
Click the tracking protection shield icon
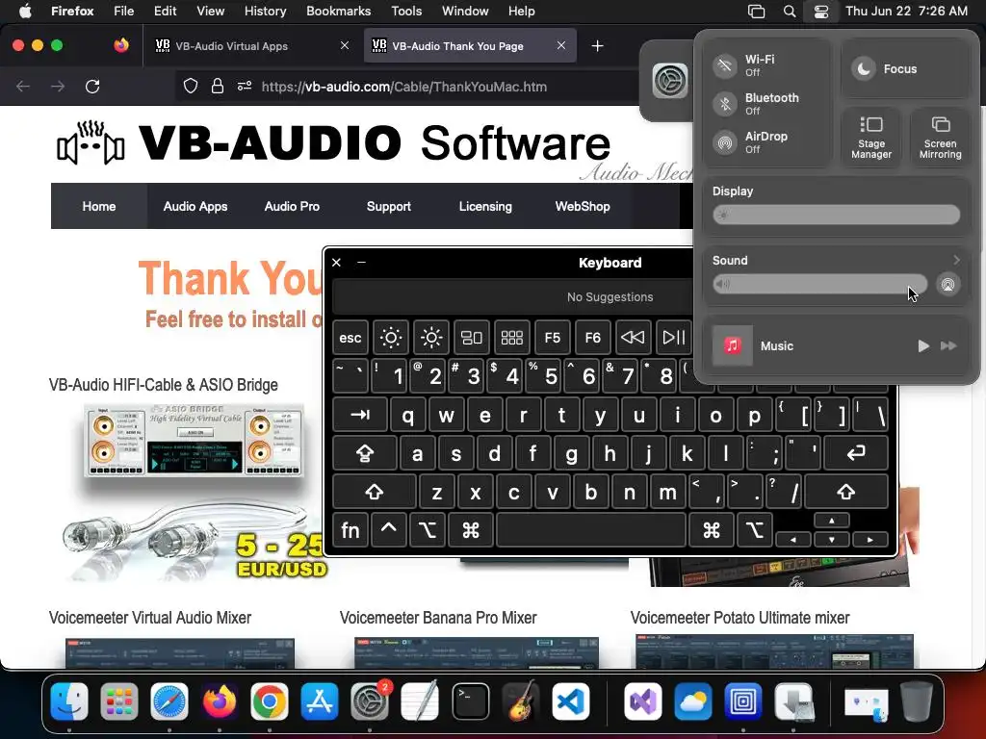click(190, 86)
